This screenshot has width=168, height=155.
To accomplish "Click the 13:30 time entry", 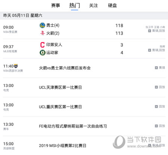I will tap(8, 124).
